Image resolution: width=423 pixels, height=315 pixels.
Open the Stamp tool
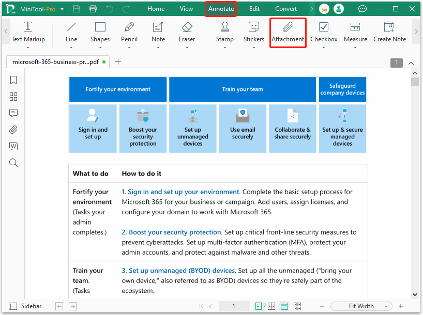pyautogui.click(x=225, y=32)
